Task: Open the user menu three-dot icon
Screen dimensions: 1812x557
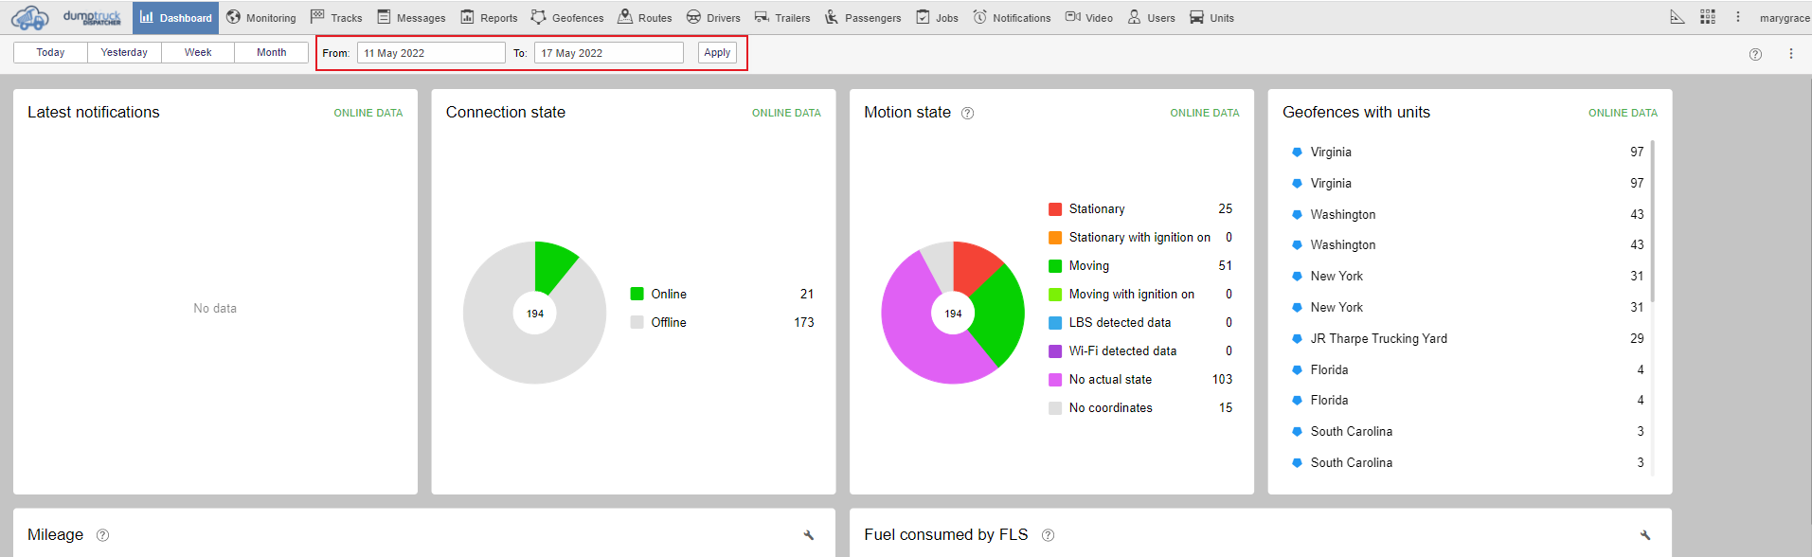Action: point(1737,17)
